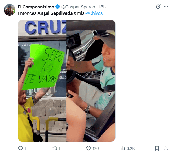This screenshot has height=154, width=173.
Task: Open the three-dot more options menu
Action: coord(166,7)
